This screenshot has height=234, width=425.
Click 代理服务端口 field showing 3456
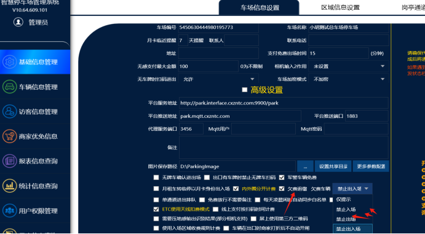click(191, 129)
